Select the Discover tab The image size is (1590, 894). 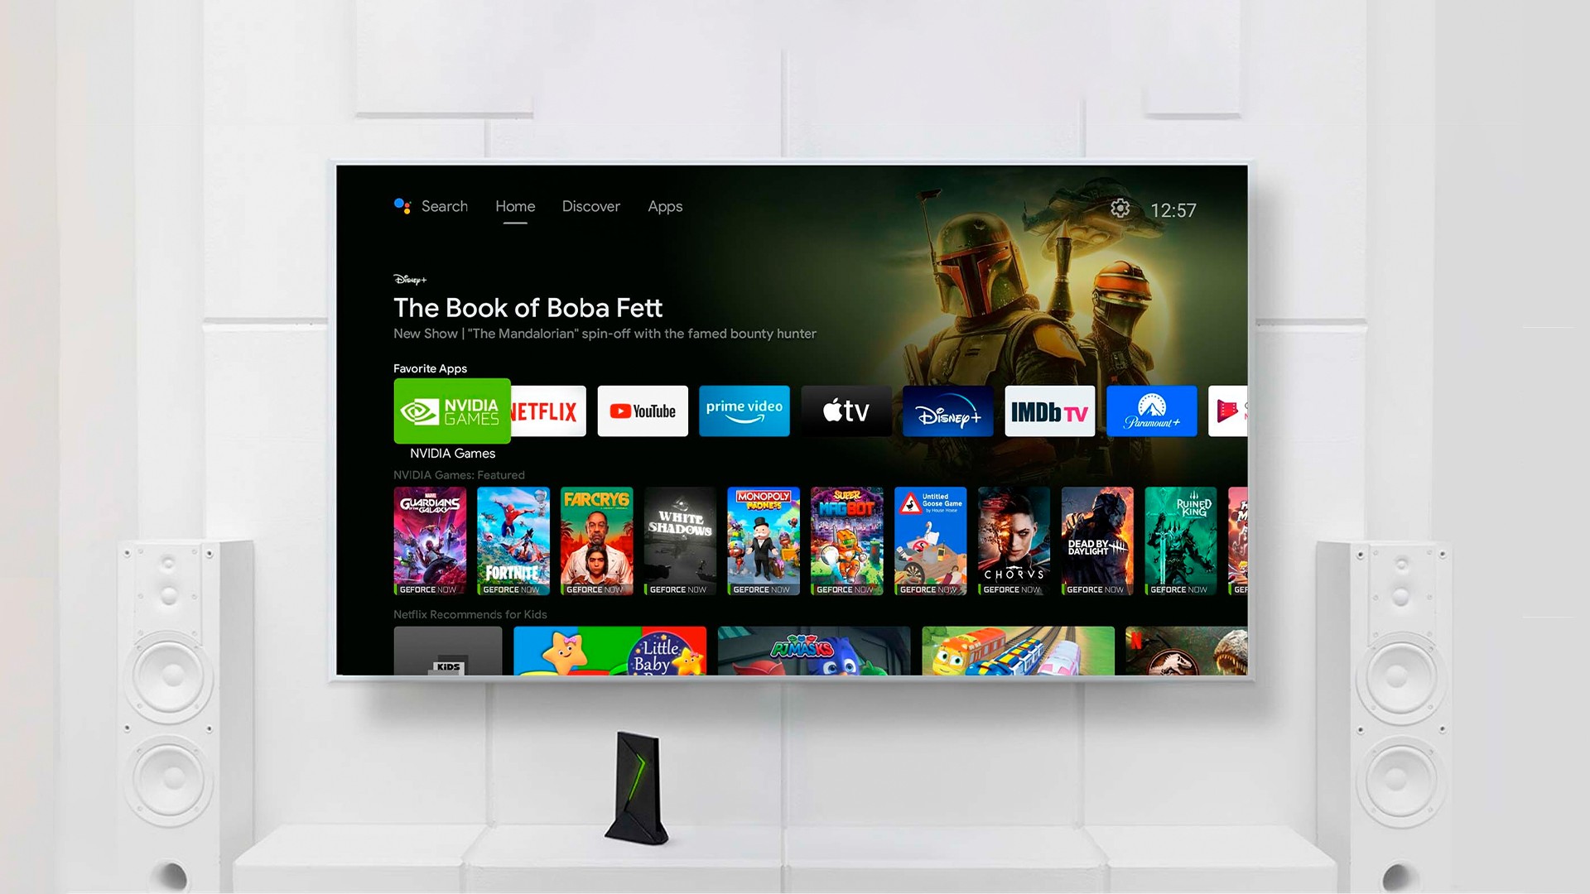(589, 206)
